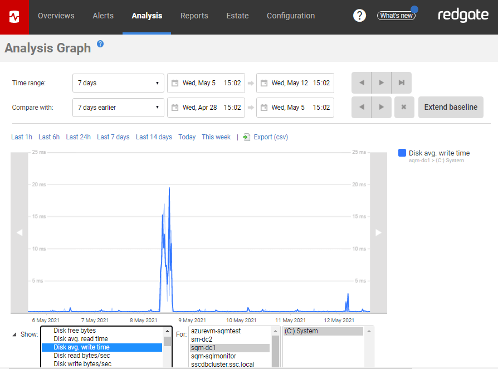Viewport: 498px width, 369px height.
Task: Open the Configuration section
Action: (291, 16)
